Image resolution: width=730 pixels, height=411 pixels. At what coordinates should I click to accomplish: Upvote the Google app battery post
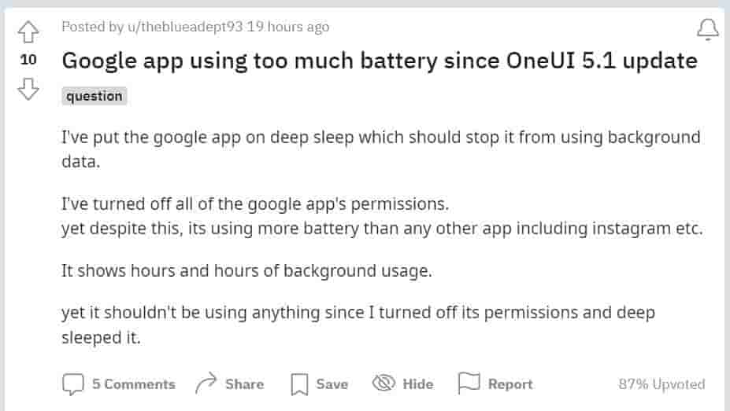pos(28,31)
